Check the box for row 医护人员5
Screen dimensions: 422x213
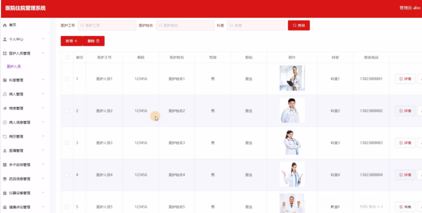pos(67,207)
